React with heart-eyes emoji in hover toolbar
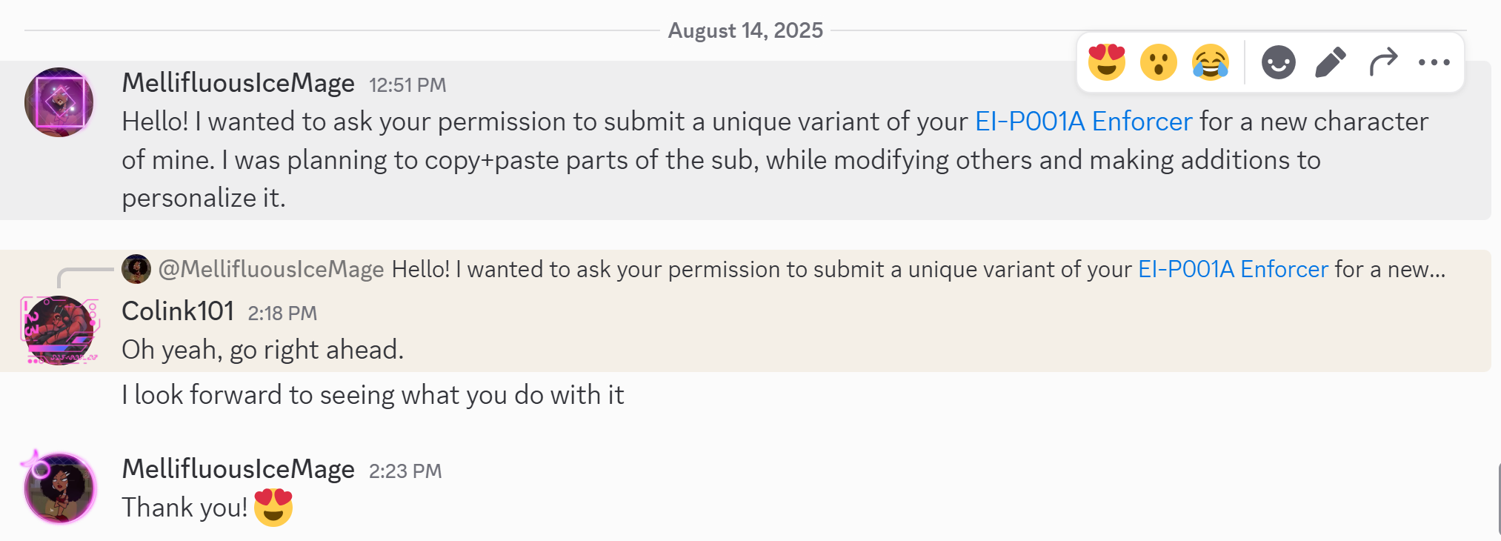1501x541 pixels. point(1106,62)
